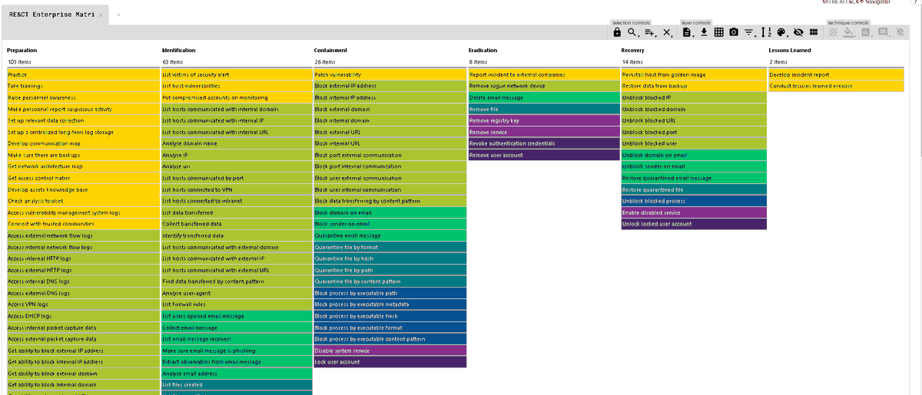This screenshot has width=922, height=395.
Task: Toggle technique state striped icon
Action: 833,32
